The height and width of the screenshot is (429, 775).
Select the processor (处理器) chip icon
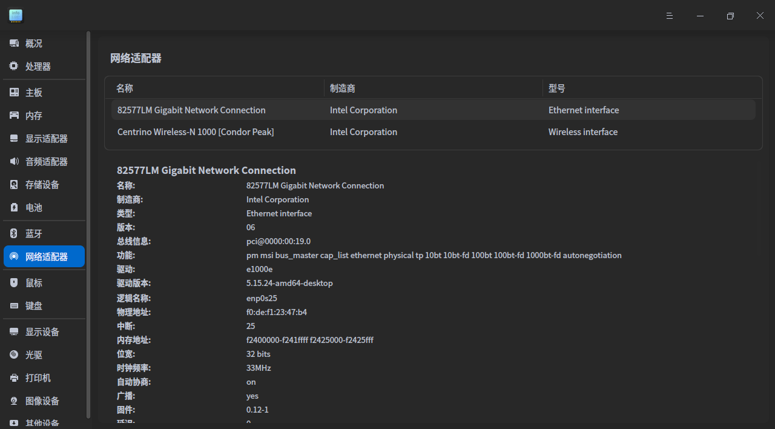coord(14,67)
